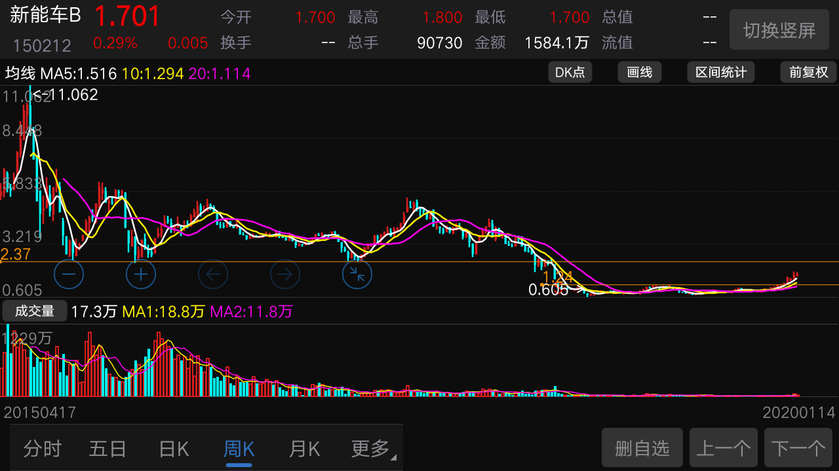Image resolution: width=839 pixels, height=471 pixels.
Task: Tap the price change value 0.005
Action: (188, 43)
